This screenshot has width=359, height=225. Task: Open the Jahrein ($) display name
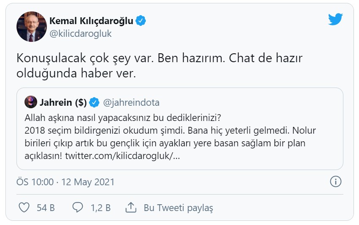[63, 102]
